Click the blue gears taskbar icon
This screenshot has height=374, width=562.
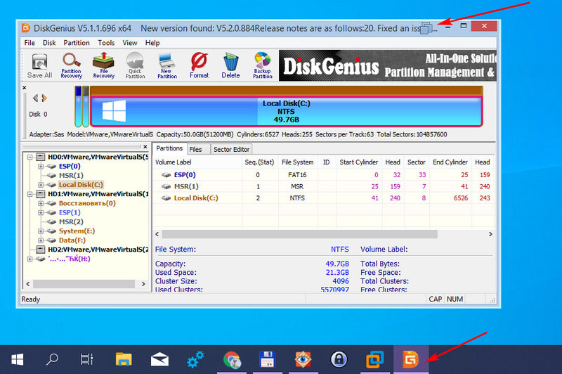tap(196, 359)
